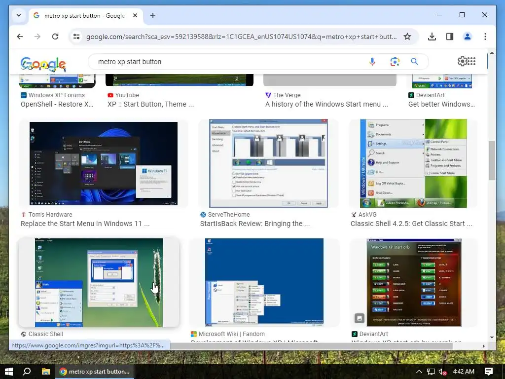The height and width of the screenshot is (379, 505).
Task: Click the browser forward arrow
Action: coord(37,37)
